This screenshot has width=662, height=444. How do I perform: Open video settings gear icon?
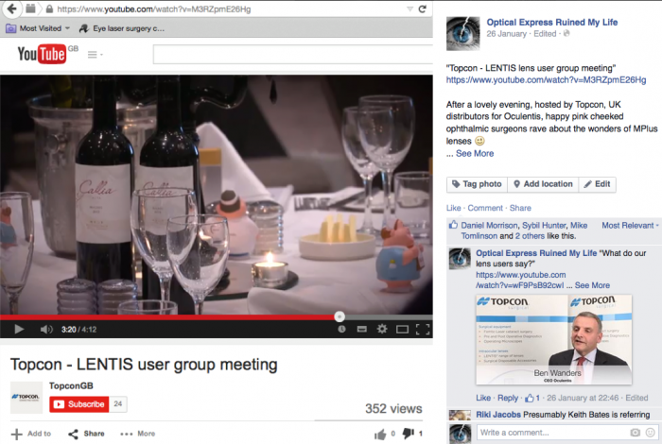(382, 329)
